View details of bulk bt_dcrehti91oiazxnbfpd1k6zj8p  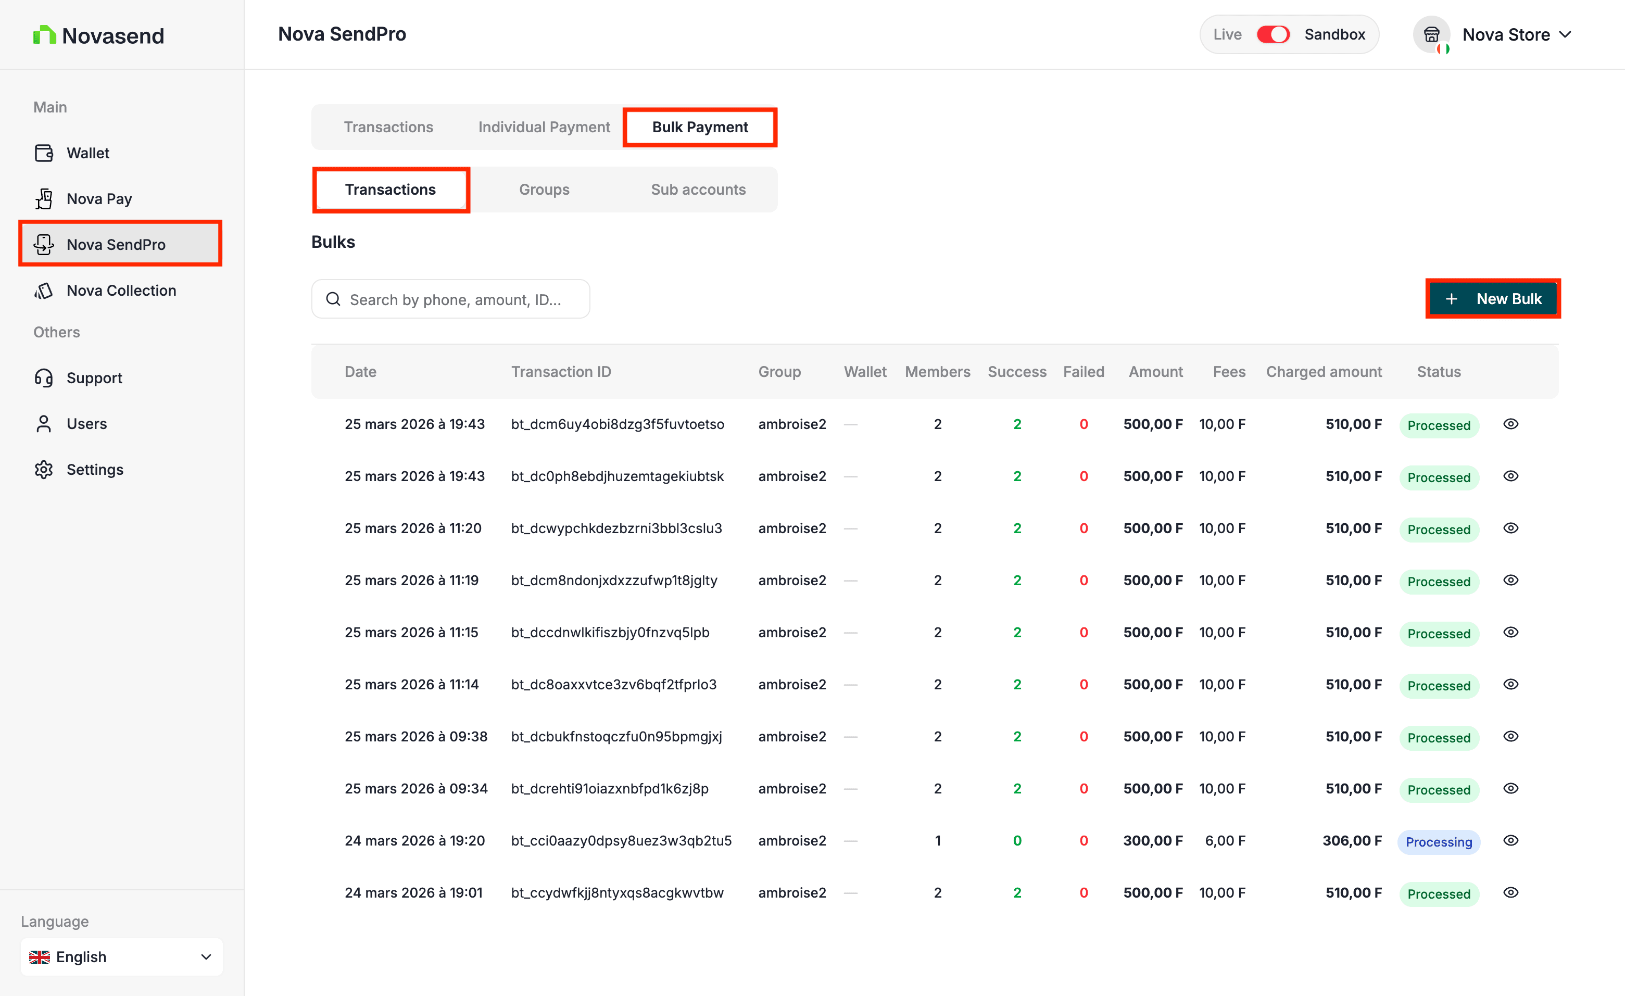pyautogui.click(x=1510, y=789)
